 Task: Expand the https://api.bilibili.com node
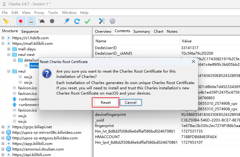[3, 155]
